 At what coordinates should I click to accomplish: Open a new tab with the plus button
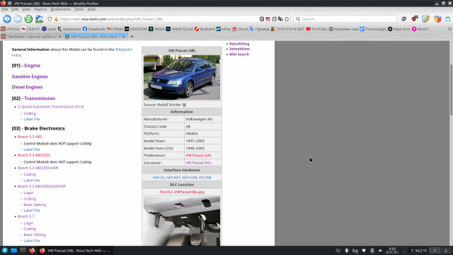[x=132, y=36]
